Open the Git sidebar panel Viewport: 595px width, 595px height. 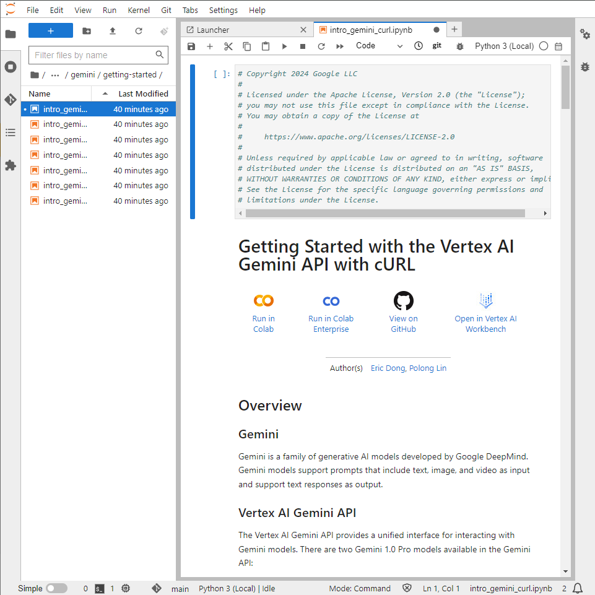[11, 100]
